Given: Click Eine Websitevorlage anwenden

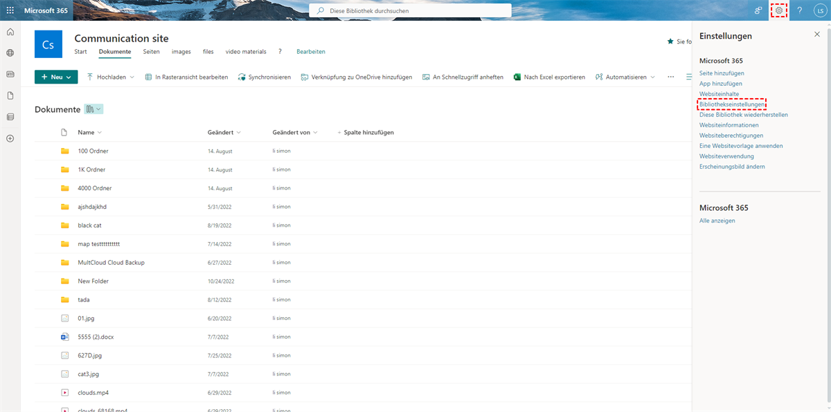Looking at the screenshot, I should click(741, 146).
